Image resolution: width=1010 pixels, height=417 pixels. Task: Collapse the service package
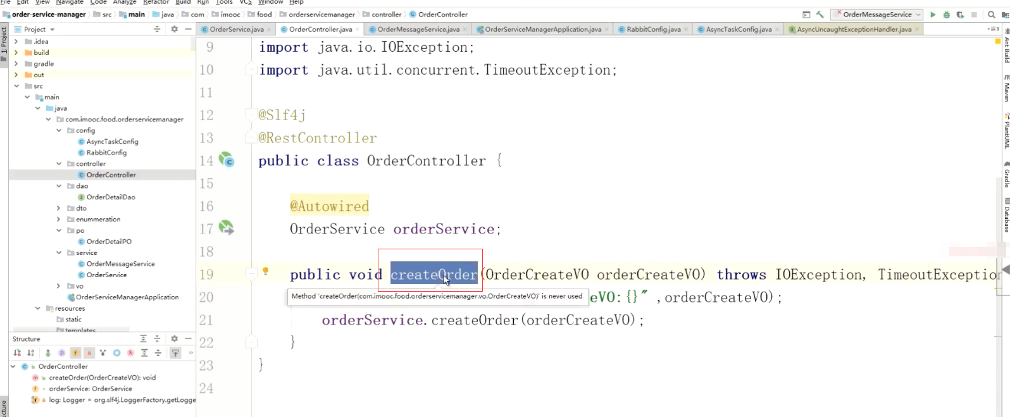59,252
